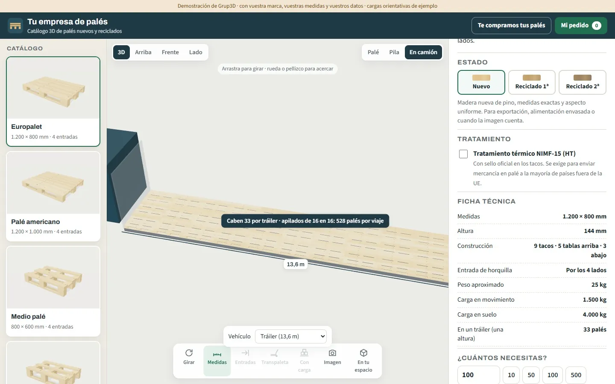Open Mi pedido order button
This screenshot has width=615, height=384.
[581, 26]
